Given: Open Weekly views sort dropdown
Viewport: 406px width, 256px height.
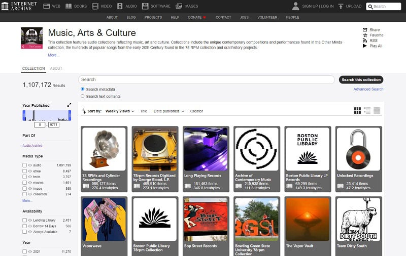Looking at the screenshot, I should (x=120, y=111).
